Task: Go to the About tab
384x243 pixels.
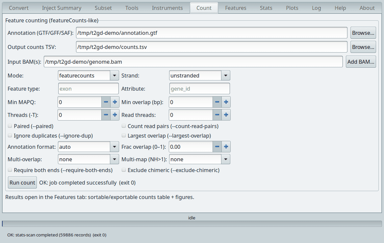Action: [367, 8]
